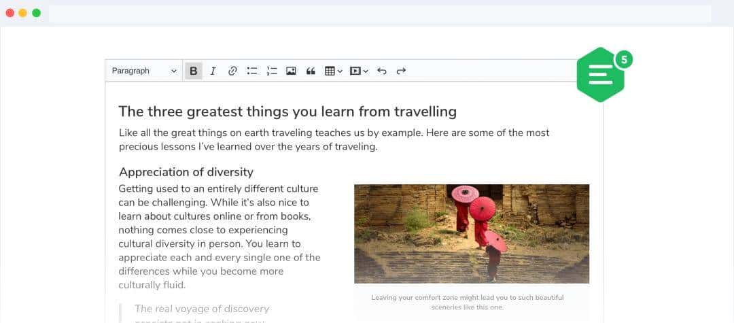Open the insert table dropdown
This screenshot has height=323, width=734.
333,71
